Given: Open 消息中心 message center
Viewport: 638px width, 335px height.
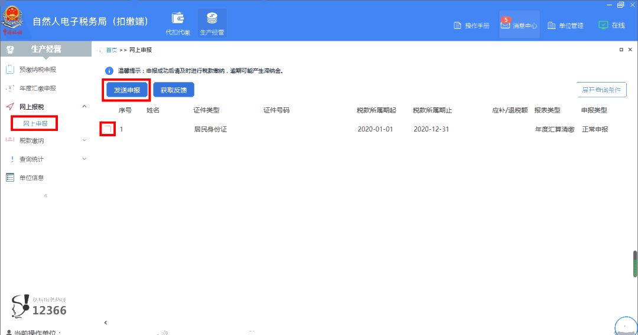Looking at the screenshot, I should pyautogui.click(x=519, y=25).
